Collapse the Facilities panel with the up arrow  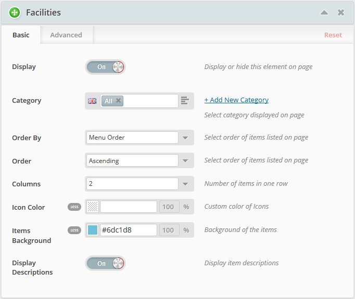pos(324,12)
